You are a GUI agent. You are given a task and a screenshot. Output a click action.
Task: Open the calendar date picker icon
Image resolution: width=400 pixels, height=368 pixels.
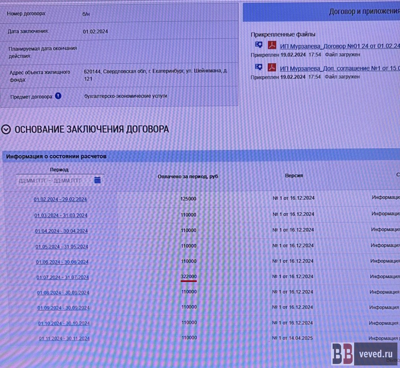click(x=97, y=180)
